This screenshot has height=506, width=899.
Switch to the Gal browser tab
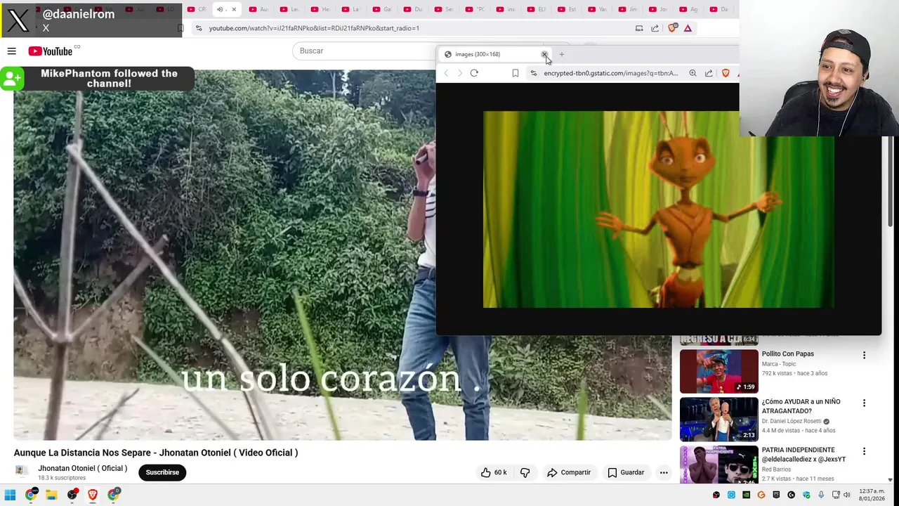pos(383,9)
